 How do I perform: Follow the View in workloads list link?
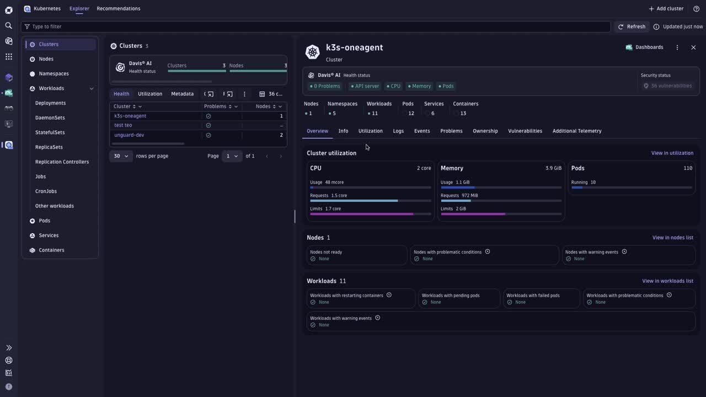(668, 281)
